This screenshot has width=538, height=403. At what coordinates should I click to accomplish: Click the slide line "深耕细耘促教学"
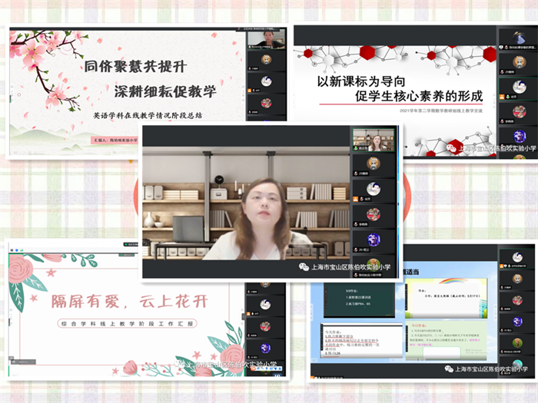(165, 91)
